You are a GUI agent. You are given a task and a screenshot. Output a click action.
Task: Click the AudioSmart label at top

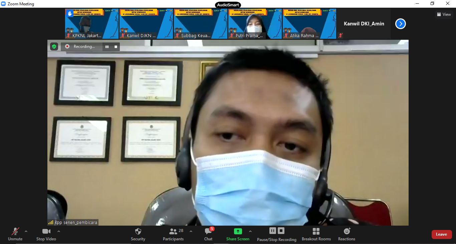click(x=228, y=5)
